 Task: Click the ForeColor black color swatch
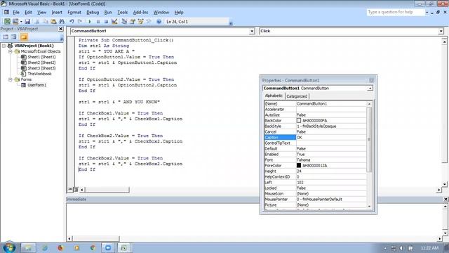point(299,166)
